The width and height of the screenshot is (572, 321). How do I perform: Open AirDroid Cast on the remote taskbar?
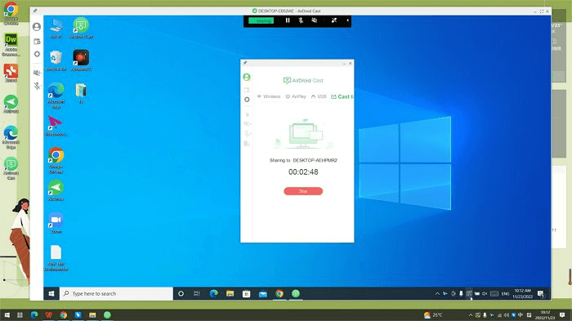pos(296,294)
